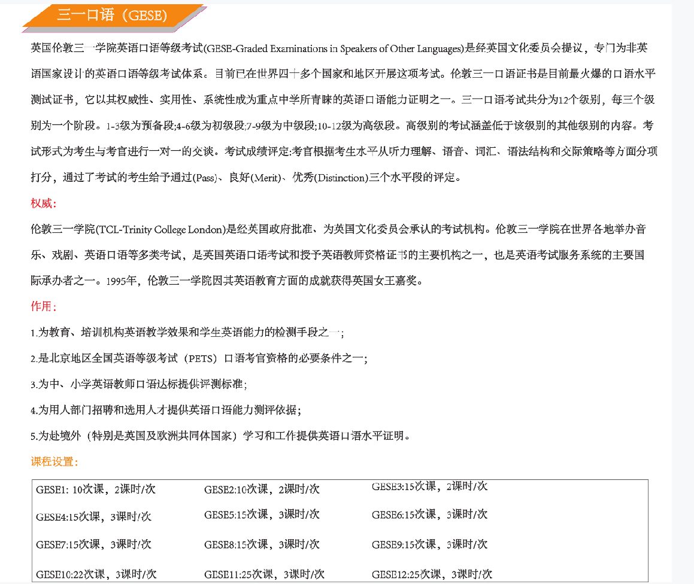Click the text 良好(Merit)

(x=255, y=177)
